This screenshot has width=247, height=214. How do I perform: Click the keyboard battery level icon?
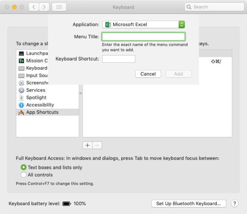tap(67, 204)
